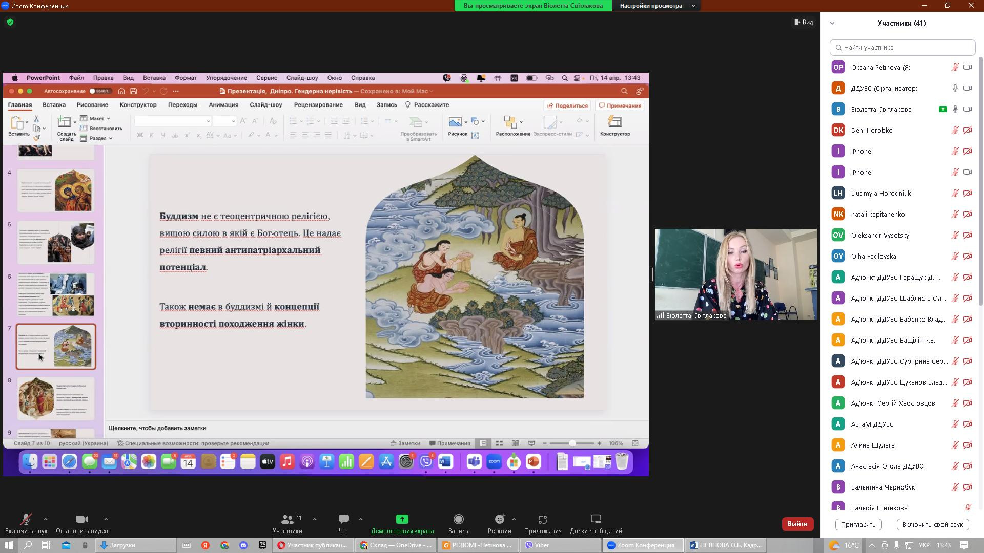The width and height of the screenshot is (984, 553).
Task: Click the green security shield icon
Action: (x=10, y=22)
